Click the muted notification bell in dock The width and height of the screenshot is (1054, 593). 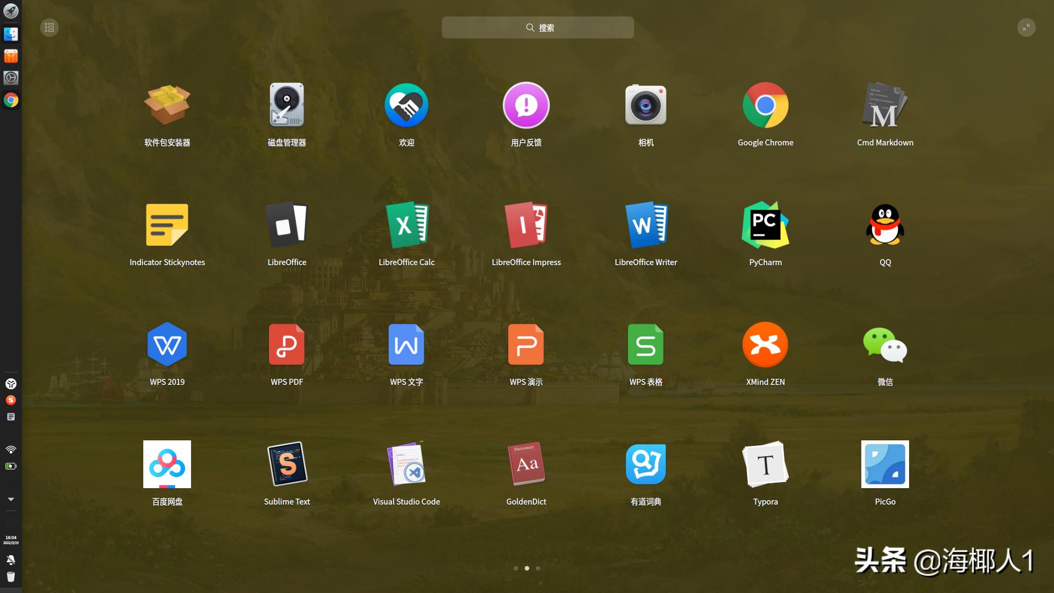[11, 560]
